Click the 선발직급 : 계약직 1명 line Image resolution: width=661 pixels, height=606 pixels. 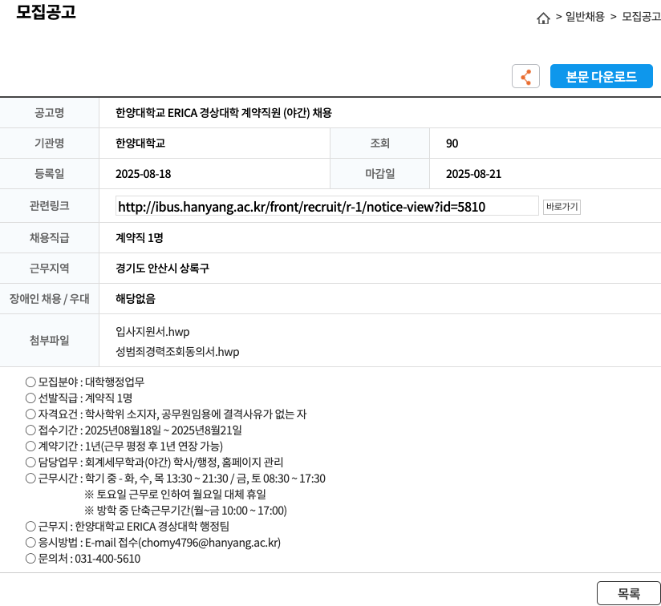(x=79, y=398)
